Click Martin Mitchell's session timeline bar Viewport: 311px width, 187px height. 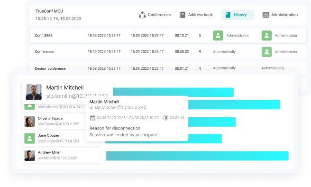tap(173, 92)
